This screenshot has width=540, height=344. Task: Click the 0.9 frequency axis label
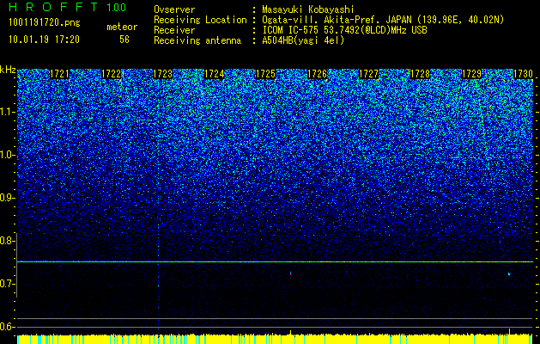pos(7,198)
